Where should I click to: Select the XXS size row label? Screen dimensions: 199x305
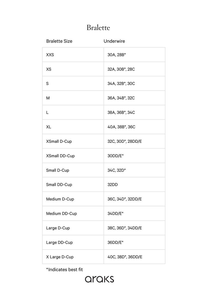[50, 55]
